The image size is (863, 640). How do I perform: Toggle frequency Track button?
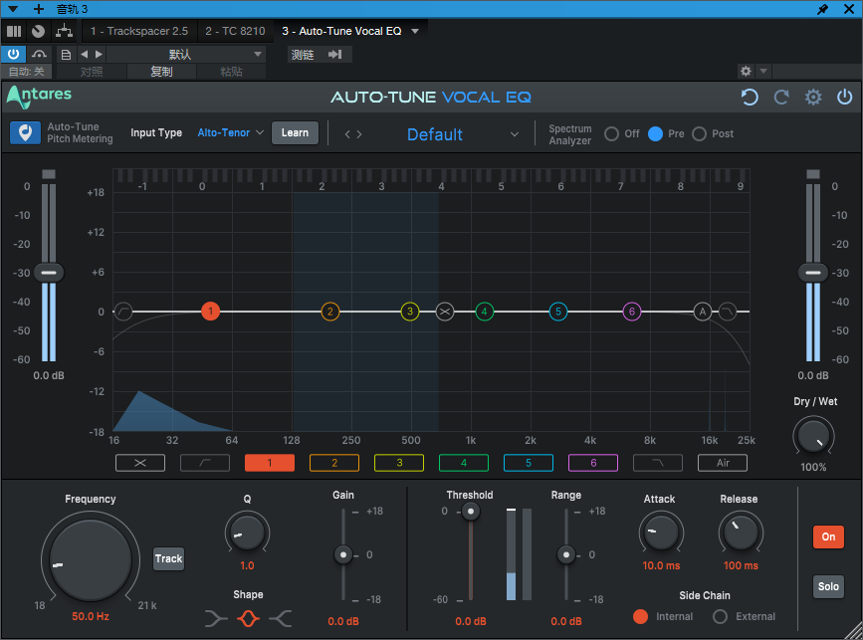click(x=168, y=558)
